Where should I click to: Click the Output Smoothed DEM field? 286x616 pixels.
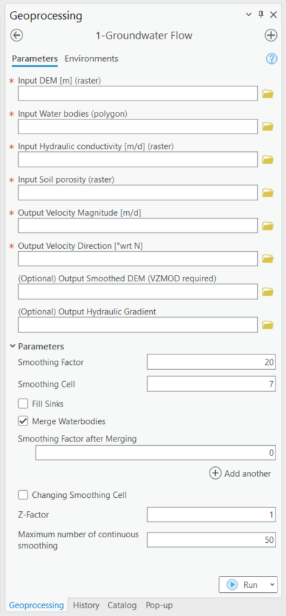click(x=138, y=292)
